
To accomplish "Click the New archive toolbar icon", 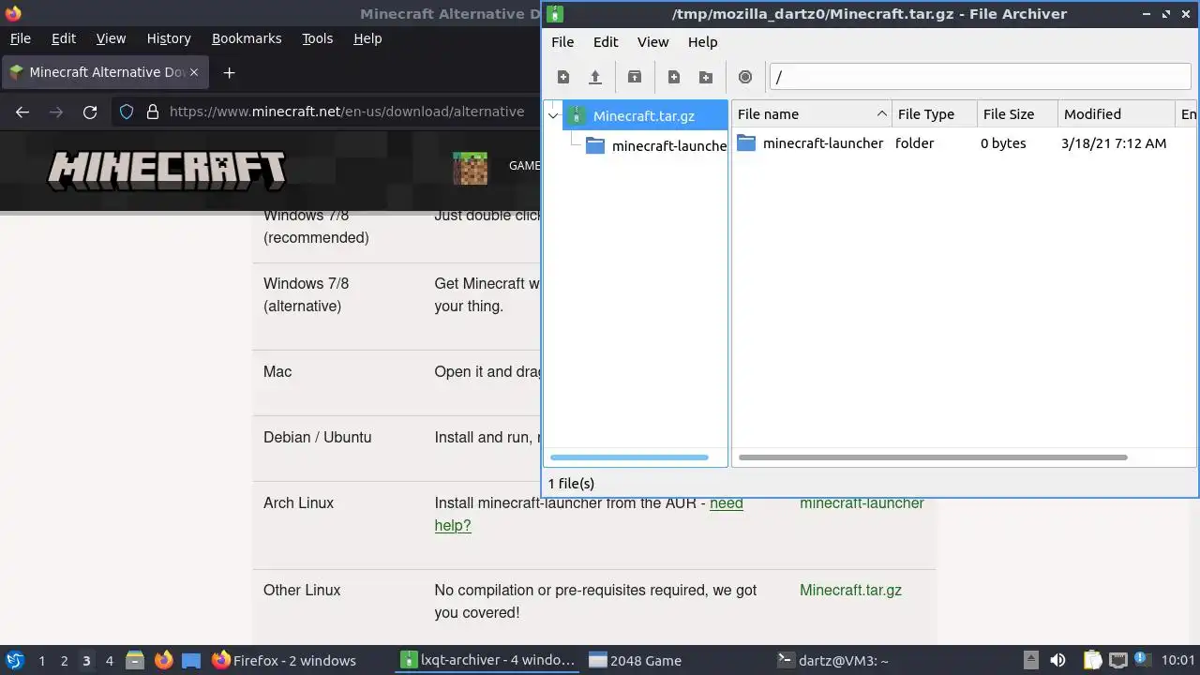I will pyautogui.click(x=563, y=77).
